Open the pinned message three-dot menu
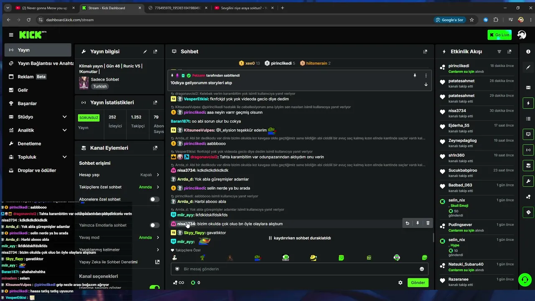 (426, 76)
